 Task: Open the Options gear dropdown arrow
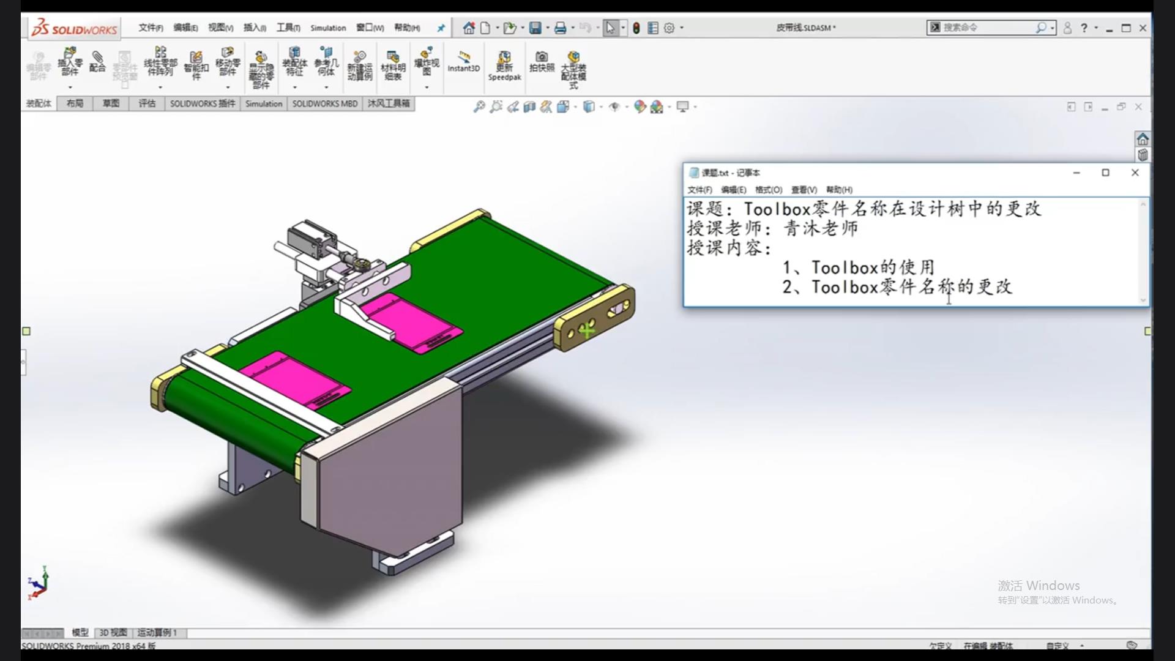(682, 28)
